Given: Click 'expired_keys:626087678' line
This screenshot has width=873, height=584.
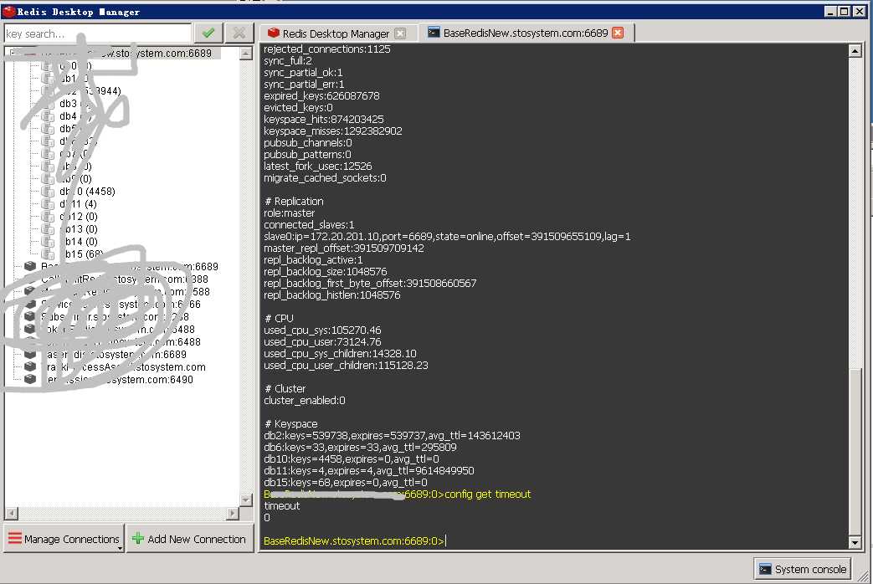Looking at the screenshot, I should (321, 95).
